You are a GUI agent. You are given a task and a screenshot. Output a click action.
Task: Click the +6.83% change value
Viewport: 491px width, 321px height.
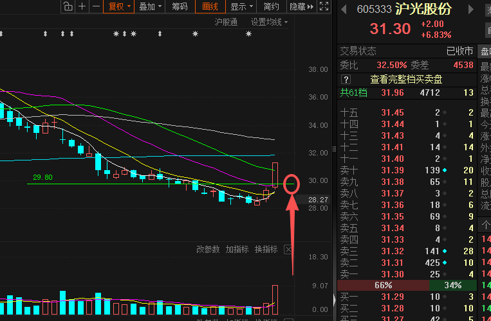click(436, 35)
